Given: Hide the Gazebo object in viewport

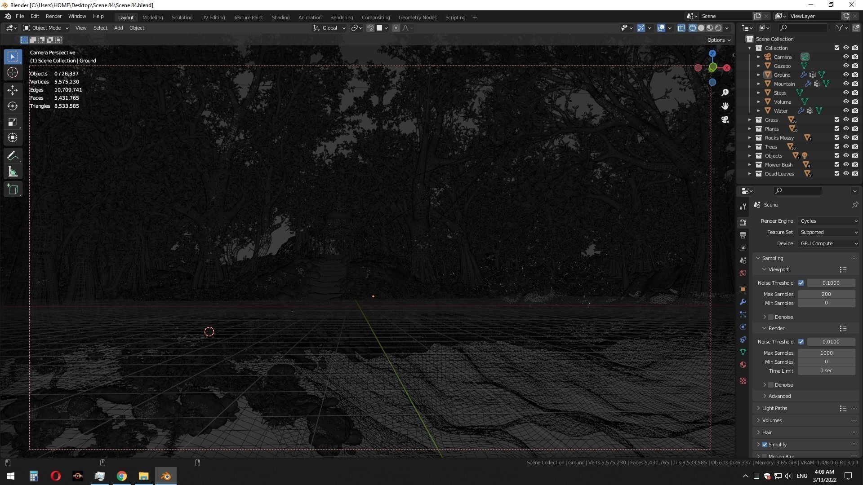Looking at the screenshot, I should (845, 66).
